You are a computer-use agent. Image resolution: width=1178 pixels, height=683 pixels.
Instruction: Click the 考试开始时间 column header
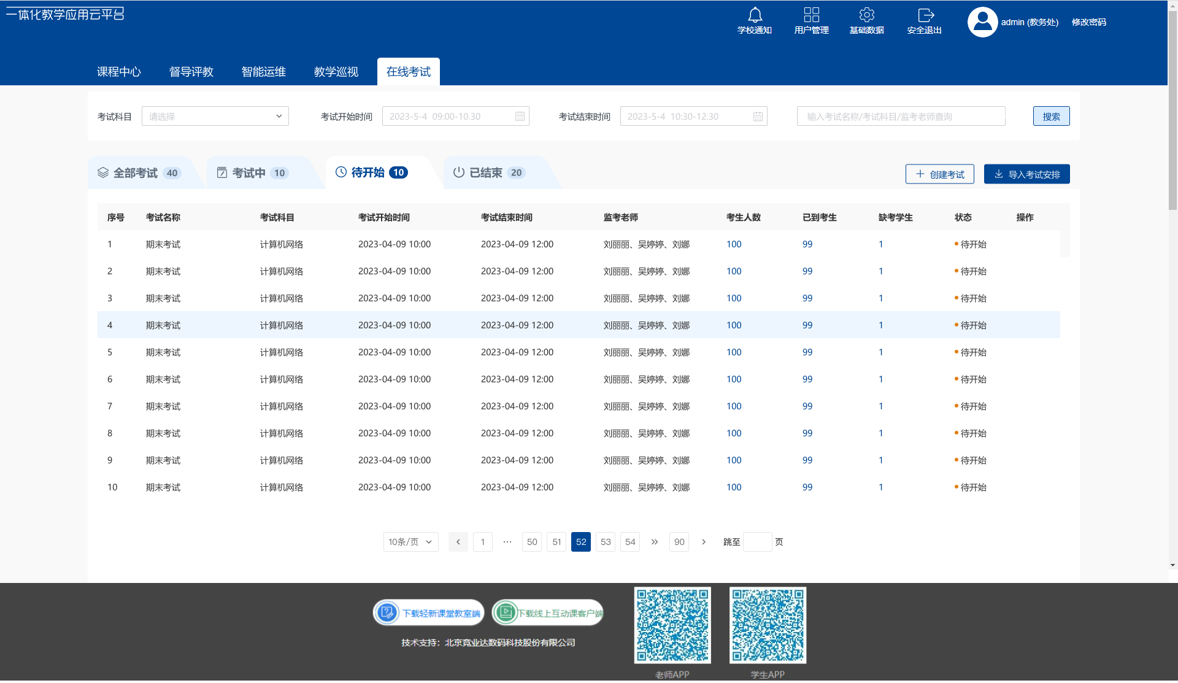(384, 217)
